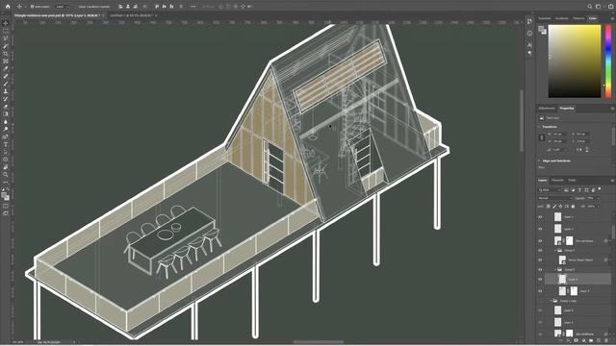Hide the Vector Smart Object layer
Viewport: 616px width, 346px height.
540,259
